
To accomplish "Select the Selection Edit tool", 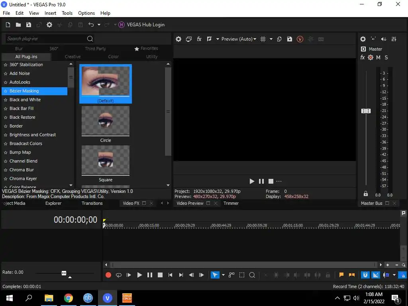I will click(x=242, y=275).
